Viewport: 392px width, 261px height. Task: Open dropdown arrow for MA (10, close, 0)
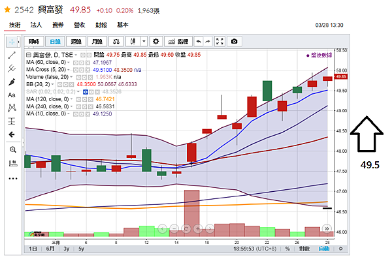[69, 114]
